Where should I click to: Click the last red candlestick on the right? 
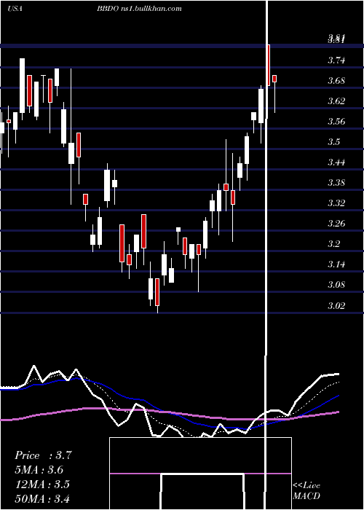(274, 79)
